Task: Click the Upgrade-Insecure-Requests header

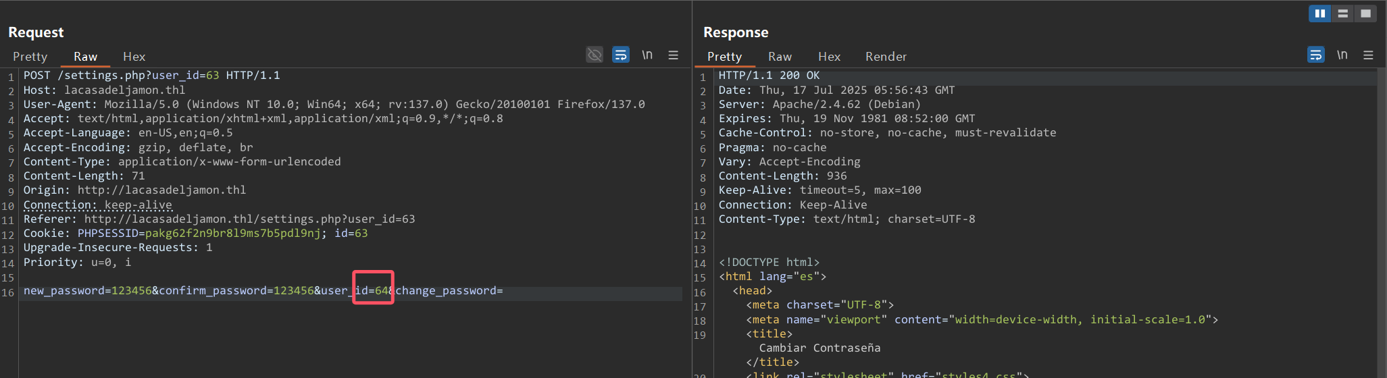Action: tap(118, 248)
